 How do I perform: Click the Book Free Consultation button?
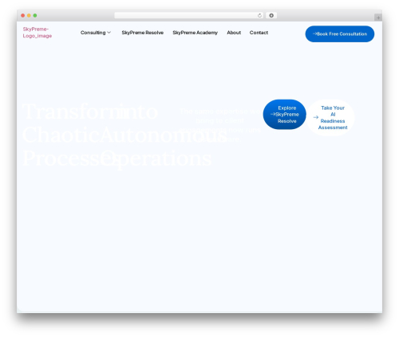[x=340, y=34]
